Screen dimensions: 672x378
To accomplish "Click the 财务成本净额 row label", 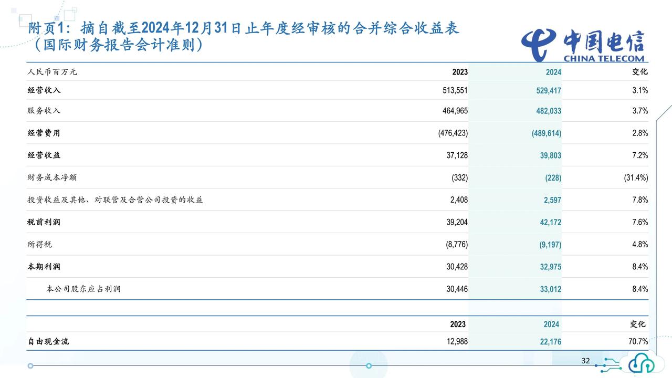I will [x=52, y=178].
